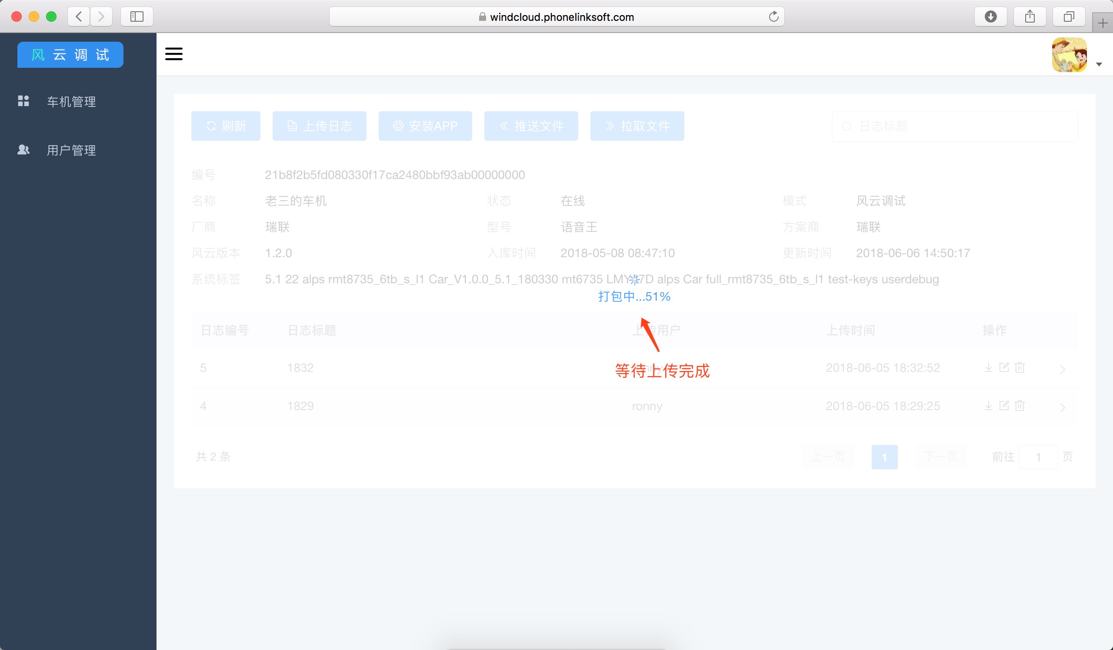Click the 刷新 button
Screen dimensions: 1113x650
226,126
